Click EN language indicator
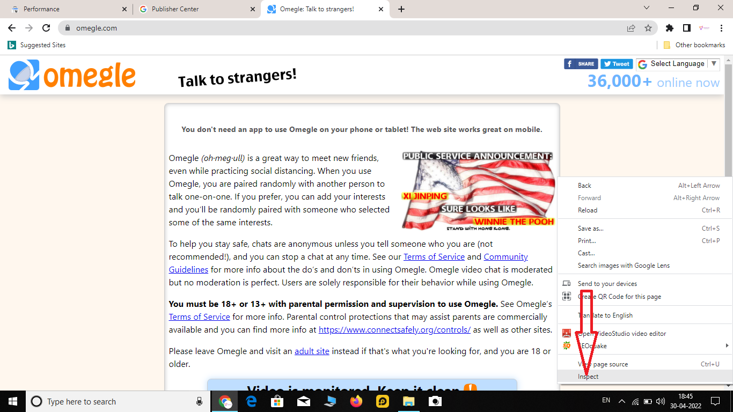The image size is (733, 412). [x=606, y=400]
